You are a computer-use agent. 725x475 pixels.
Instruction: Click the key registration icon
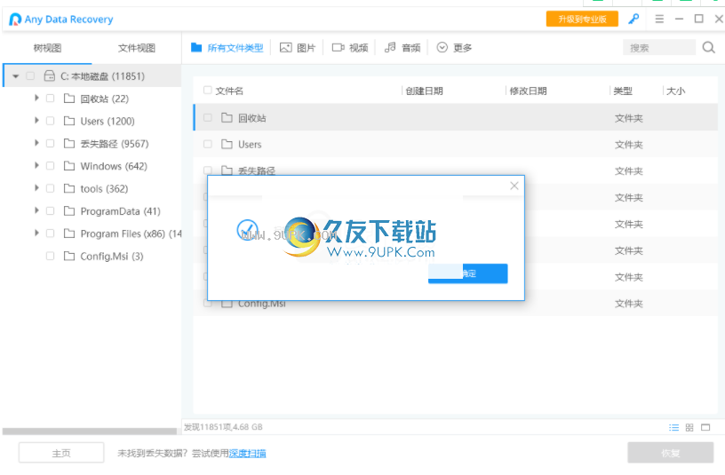[633, 19]
